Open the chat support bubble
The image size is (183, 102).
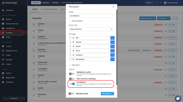coord(178,99)
